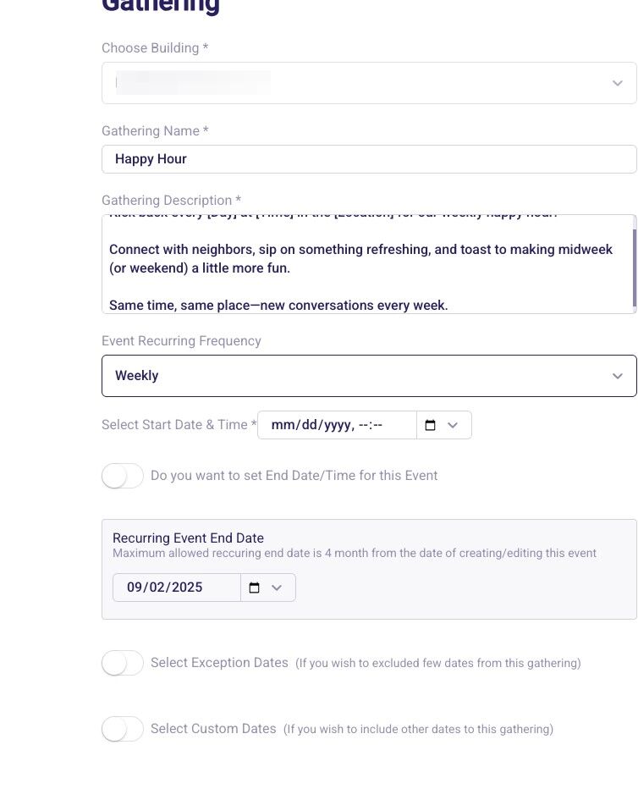
Task: Select the time segment of Start Date field
Action: coord(371,425)
